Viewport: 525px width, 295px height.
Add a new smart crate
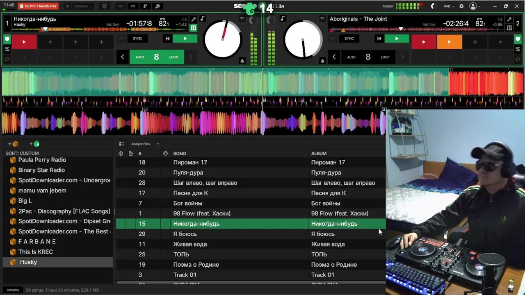(34, 144)
